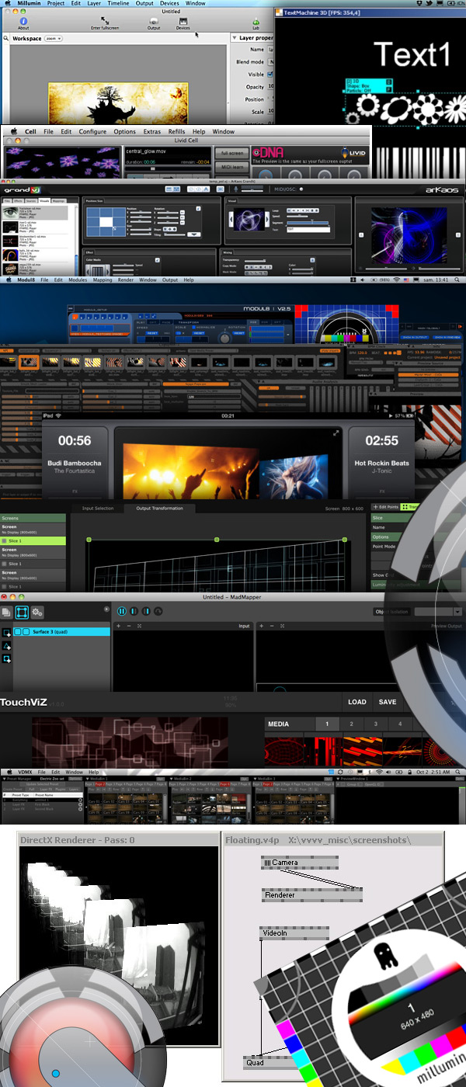
Task: Switch to the Output Transformation tab
Action: pyautogui.click(x=159, y=509)
